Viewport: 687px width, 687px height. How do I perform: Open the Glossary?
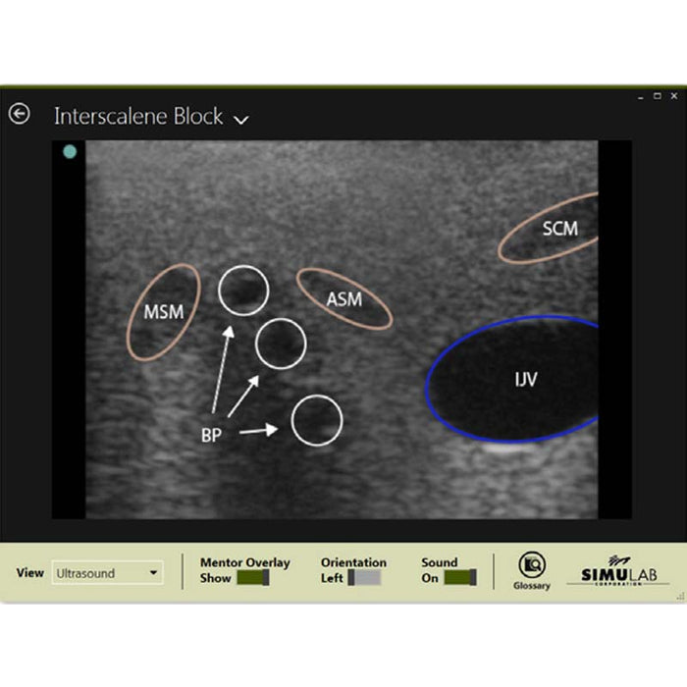click(531, 571)
